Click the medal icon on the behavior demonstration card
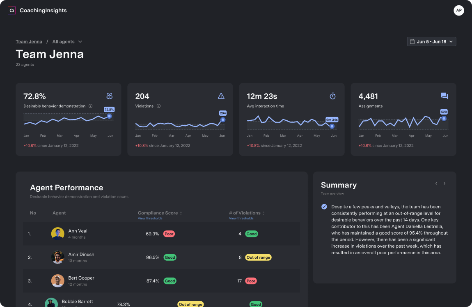The height and width of the screenshot is (307, 472). coord(109,96)
